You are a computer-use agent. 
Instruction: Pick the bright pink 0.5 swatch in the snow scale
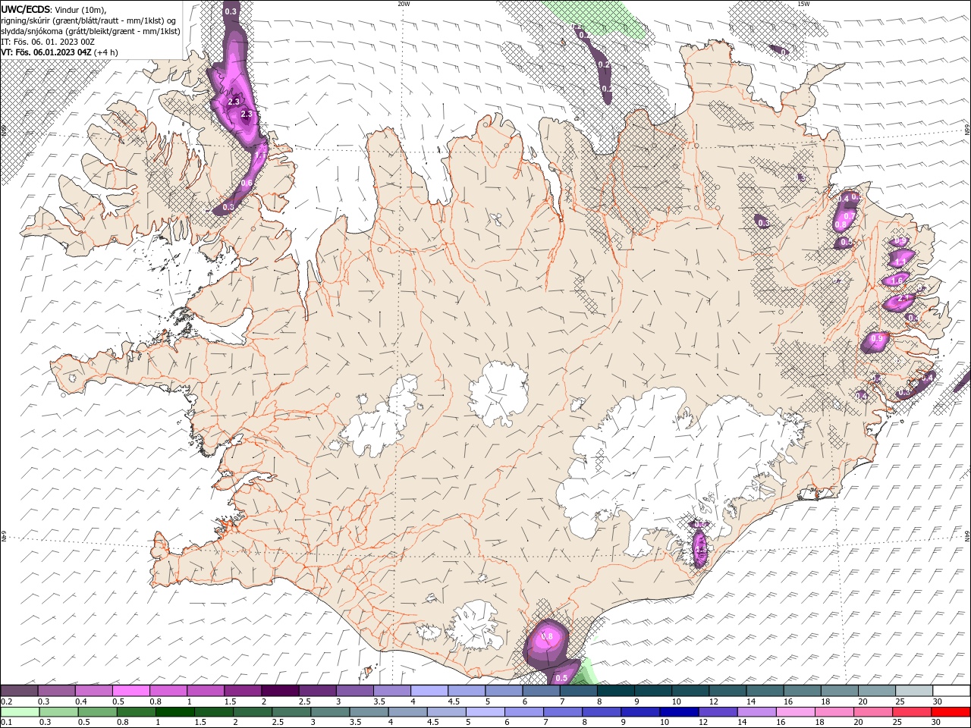130,691
